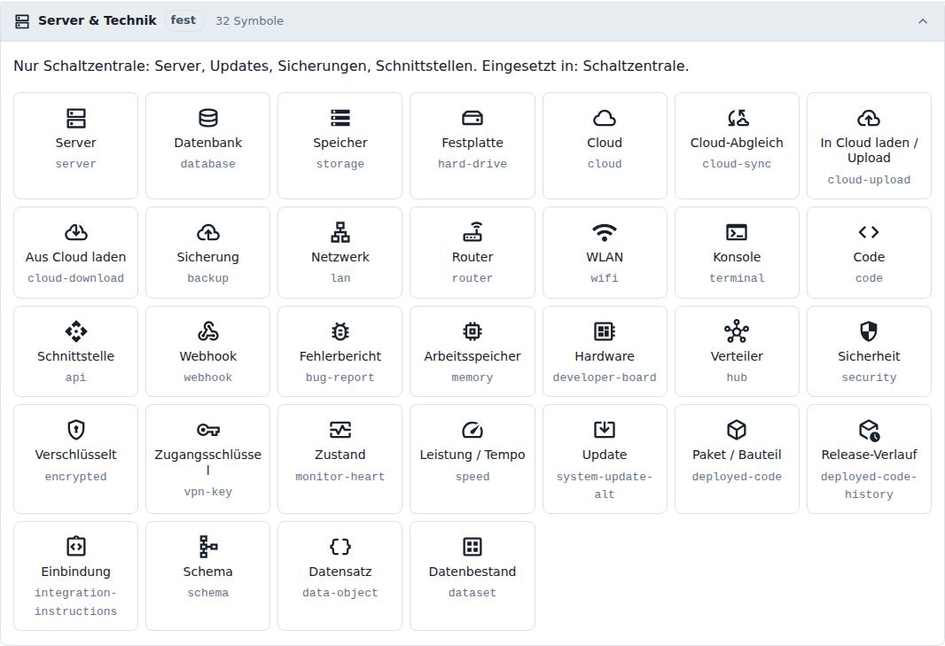
Task: Select the Server icon card
Action: pyautogui.click(x=75, y=145)
